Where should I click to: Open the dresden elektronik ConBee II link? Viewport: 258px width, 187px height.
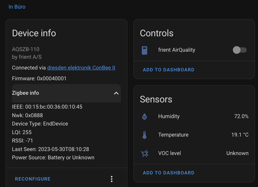point(81,68)
